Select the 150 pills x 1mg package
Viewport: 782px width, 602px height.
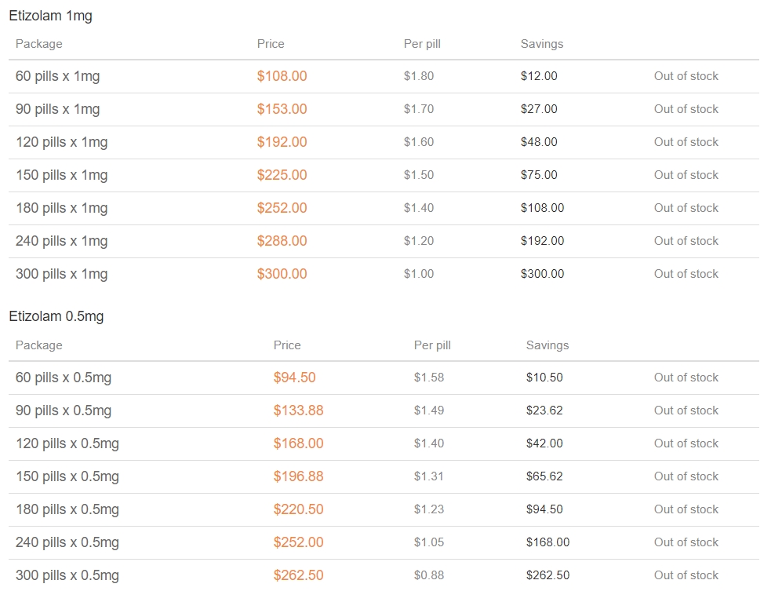(x=61, y=175)
